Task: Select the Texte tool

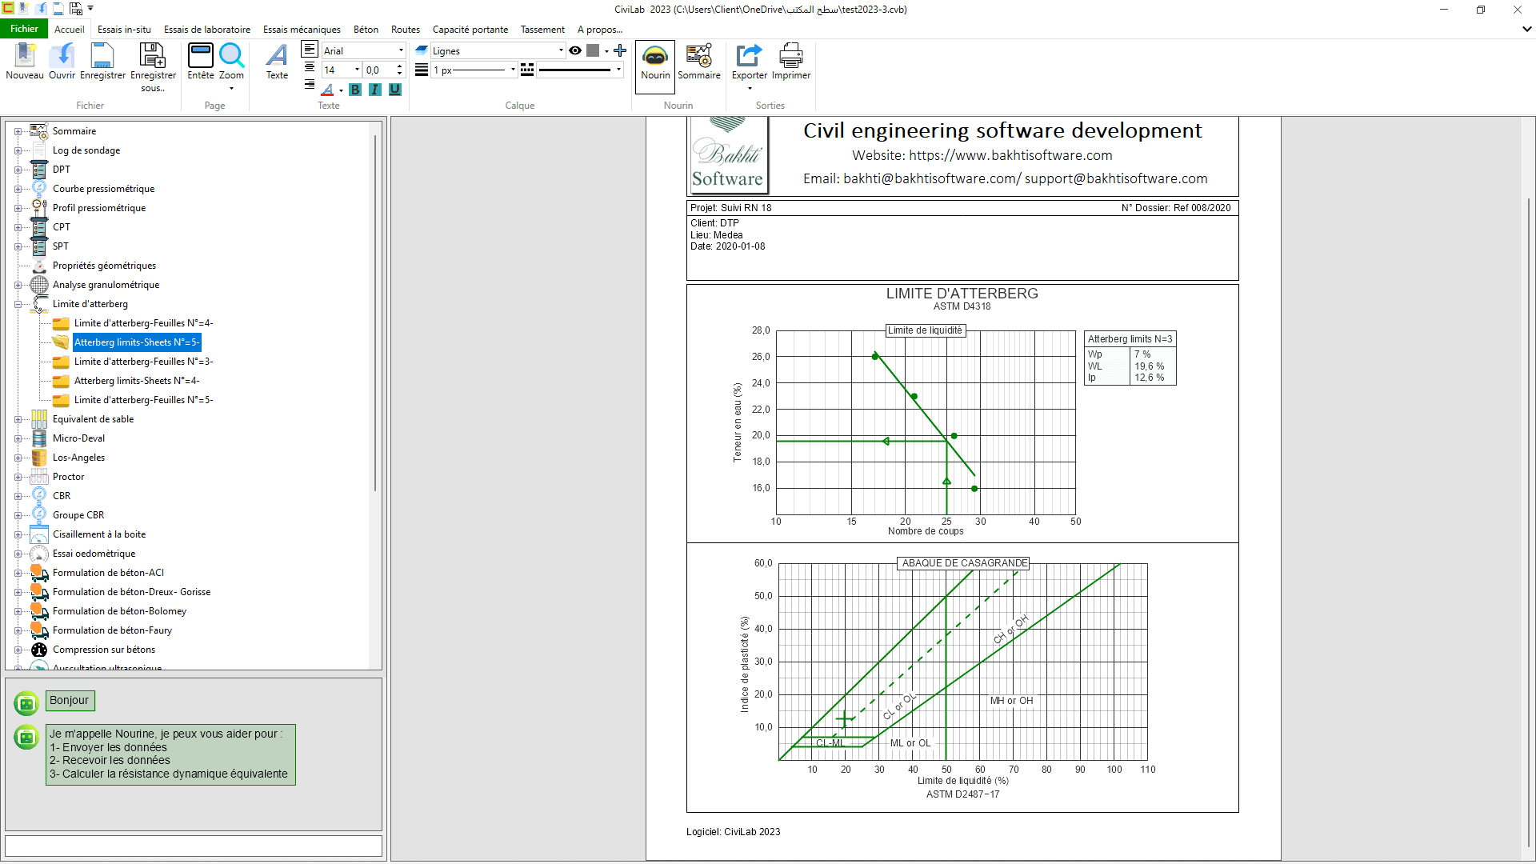Action: pos(277,62)
